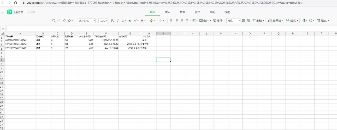Expand the 常规 number format dropdown
The image size is (337, 130).
coord(233,21)
